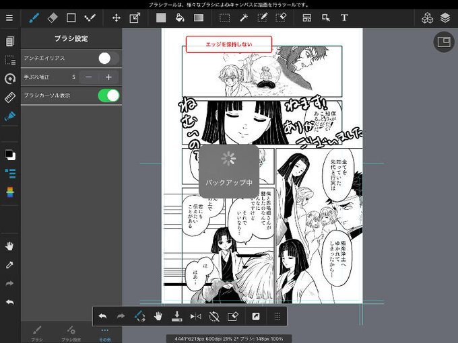
Task: Toggle the navigator window button
Action: (444, 42)
